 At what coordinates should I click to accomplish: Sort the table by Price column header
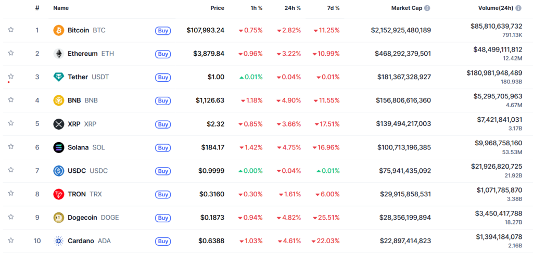pos(217,8)
